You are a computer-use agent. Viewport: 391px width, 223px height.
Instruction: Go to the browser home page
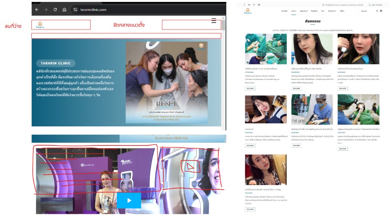point(64,10)
